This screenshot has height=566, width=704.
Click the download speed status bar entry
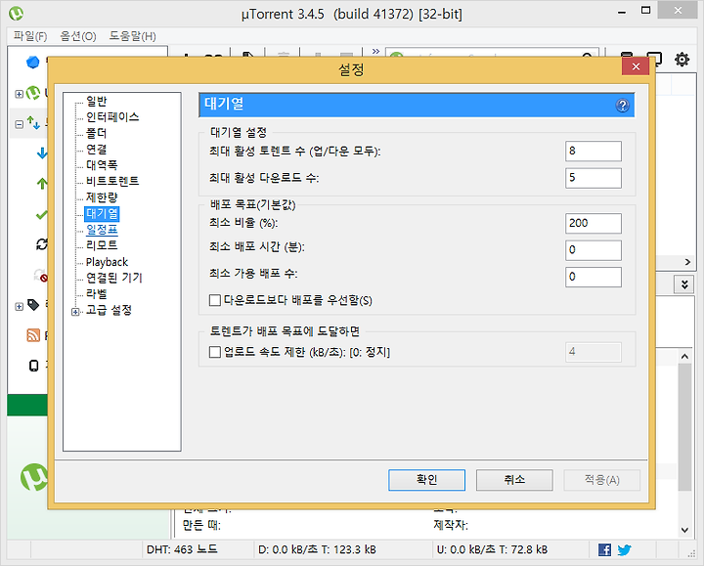point(317,549)
